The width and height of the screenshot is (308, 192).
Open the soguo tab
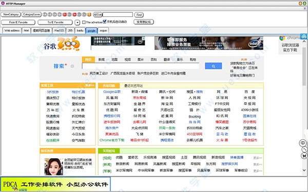tap(103, 31)
